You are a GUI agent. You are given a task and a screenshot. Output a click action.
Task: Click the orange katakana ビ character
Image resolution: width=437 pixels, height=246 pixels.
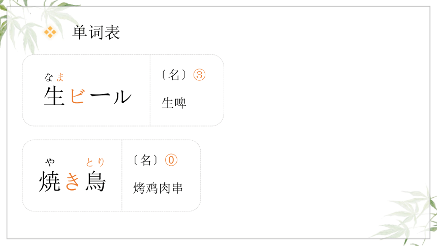coord(77,96)
